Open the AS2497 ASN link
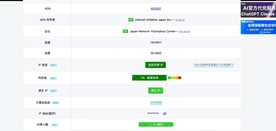Viewport: 276px width, 131px height. coord(156,9)
